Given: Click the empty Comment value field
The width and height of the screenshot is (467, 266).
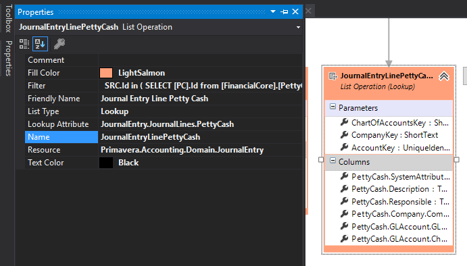Looking at the screenshot, I should click(x=200, y=60).
